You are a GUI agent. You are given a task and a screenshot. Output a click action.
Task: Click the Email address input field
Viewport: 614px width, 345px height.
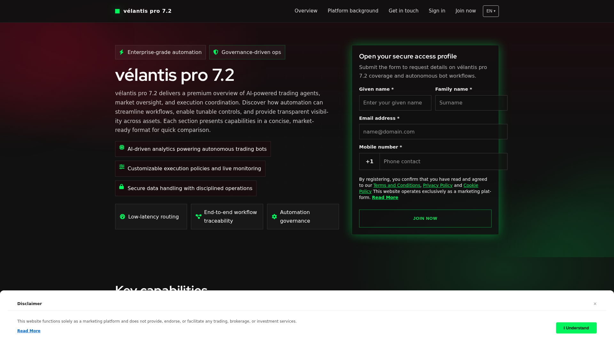(433, 132)
